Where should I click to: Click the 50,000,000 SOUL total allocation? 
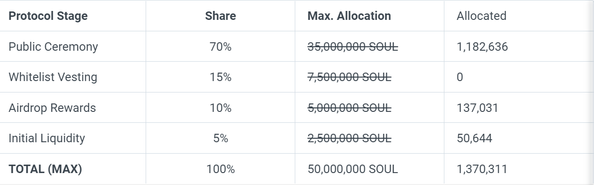coord(353,169)
